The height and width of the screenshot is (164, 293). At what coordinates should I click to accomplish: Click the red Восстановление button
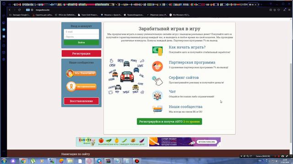81,101
